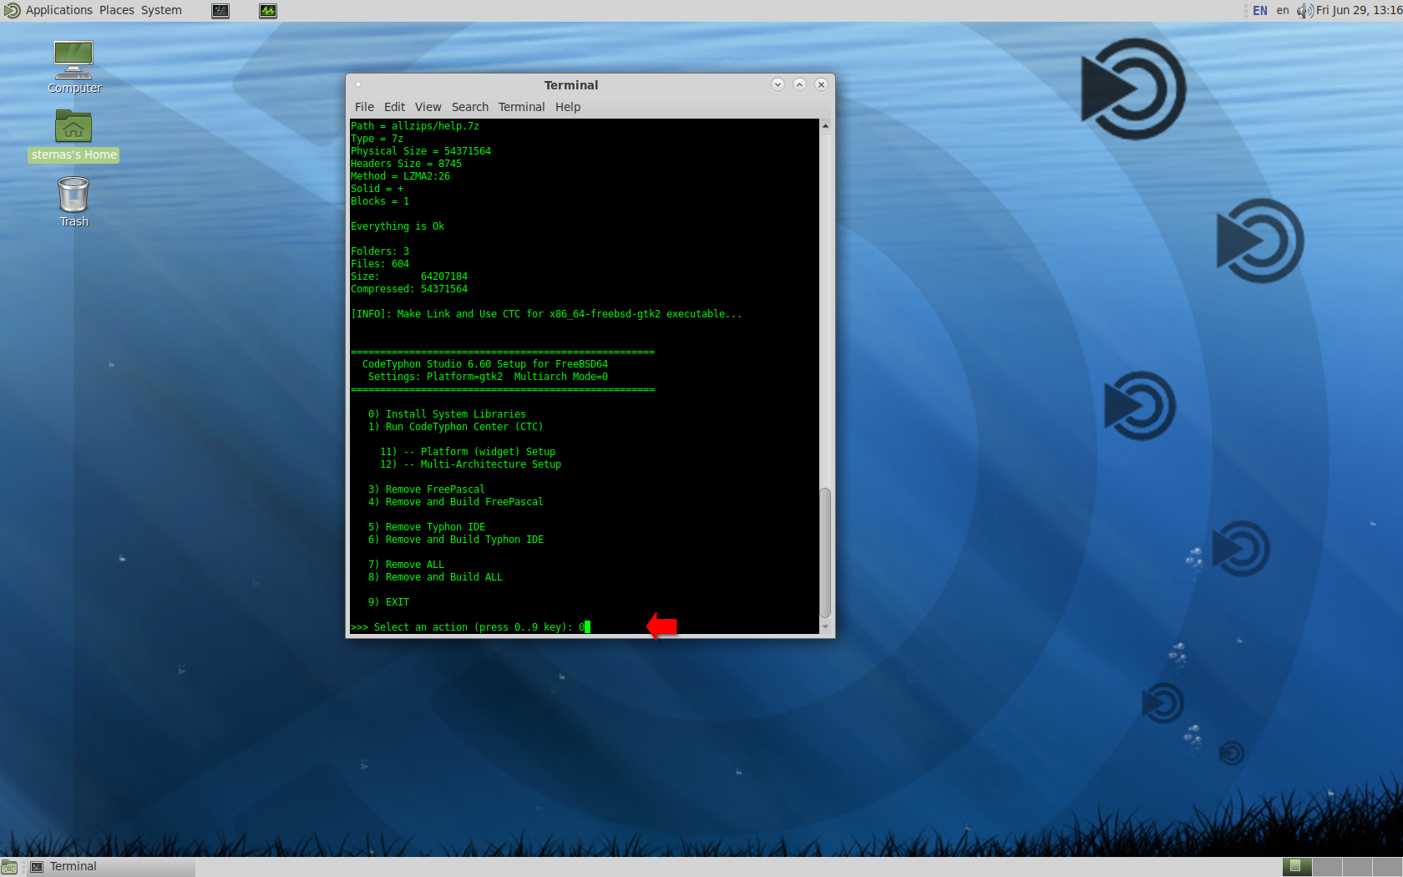Screen dimensions: 1403x877
Task: Click the 'Multi-Architecture Setup' line
Action: pyautogui.click(x=470, y=464)
